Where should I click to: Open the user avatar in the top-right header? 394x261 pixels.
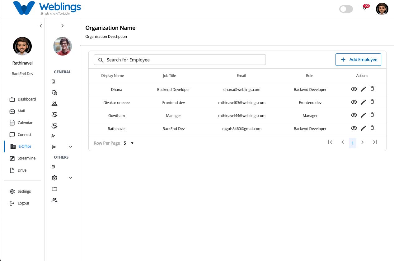pyautogui.click(x=382, y=9)
